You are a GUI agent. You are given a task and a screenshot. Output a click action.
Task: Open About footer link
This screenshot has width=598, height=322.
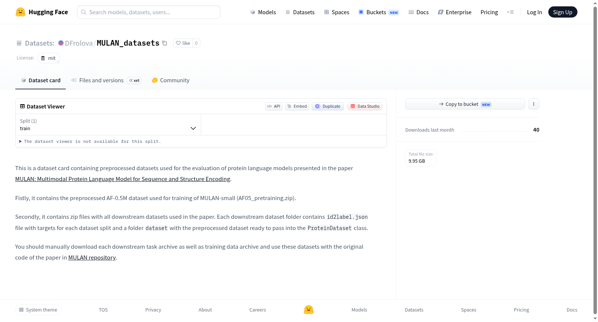[x=205, y=310]
